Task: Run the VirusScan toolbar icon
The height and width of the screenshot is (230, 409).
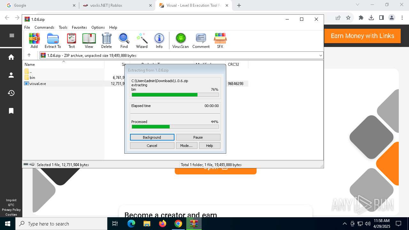Action: pos(181,41)
